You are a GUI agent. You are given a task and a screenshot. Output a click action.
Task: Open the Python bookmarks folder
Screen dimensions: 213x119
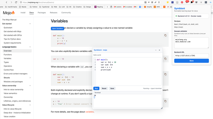click(x=34, y=7)
